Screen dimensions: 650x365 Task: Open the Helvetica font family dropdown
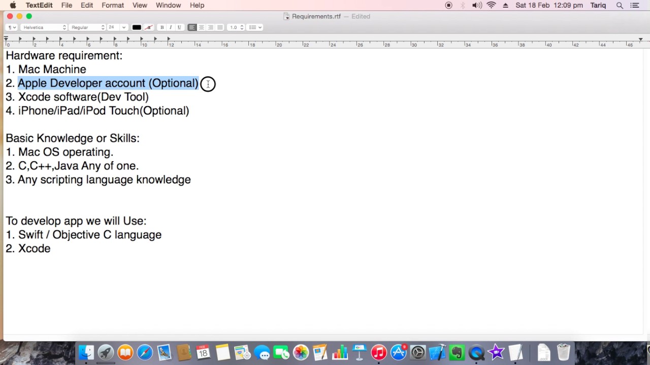44,27
